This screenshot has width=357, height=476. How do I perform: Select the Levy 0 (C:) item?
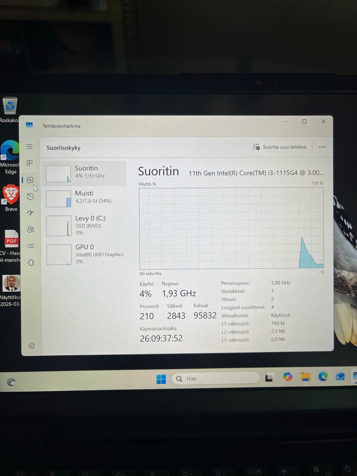pyautogui.click(x=85, y=225)
